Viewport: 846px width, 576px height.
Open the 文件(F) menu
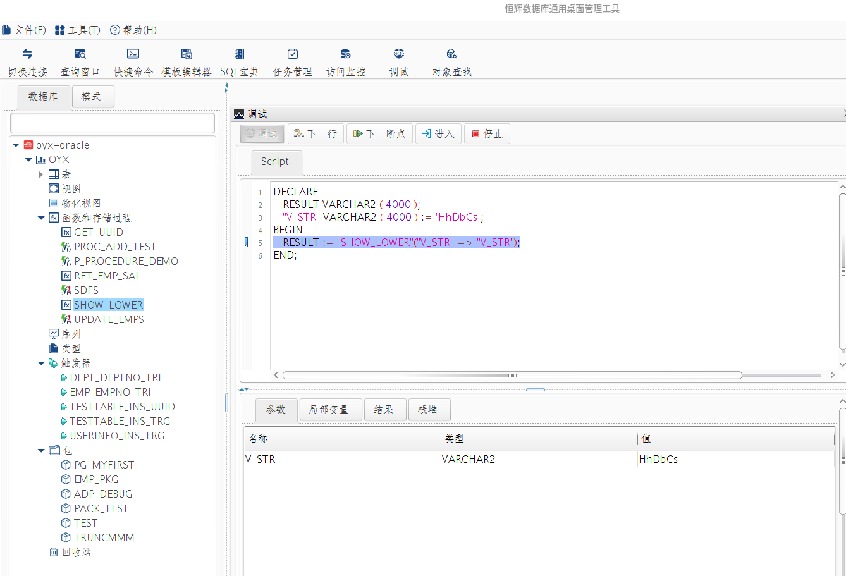25,30
